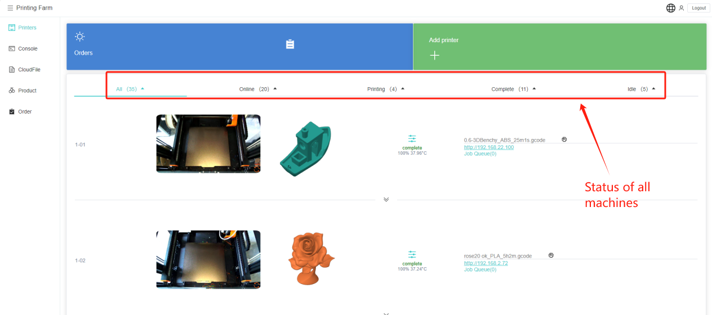Click the Order clipboard icon in sidebar
712x315 pixels.
[x=12, y=111]
